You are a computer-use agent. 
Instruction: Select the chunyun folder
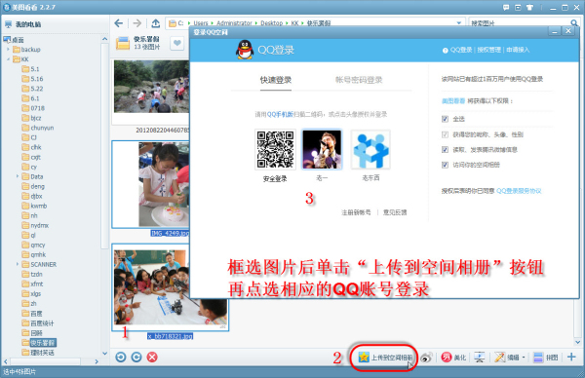click(38, 128)
